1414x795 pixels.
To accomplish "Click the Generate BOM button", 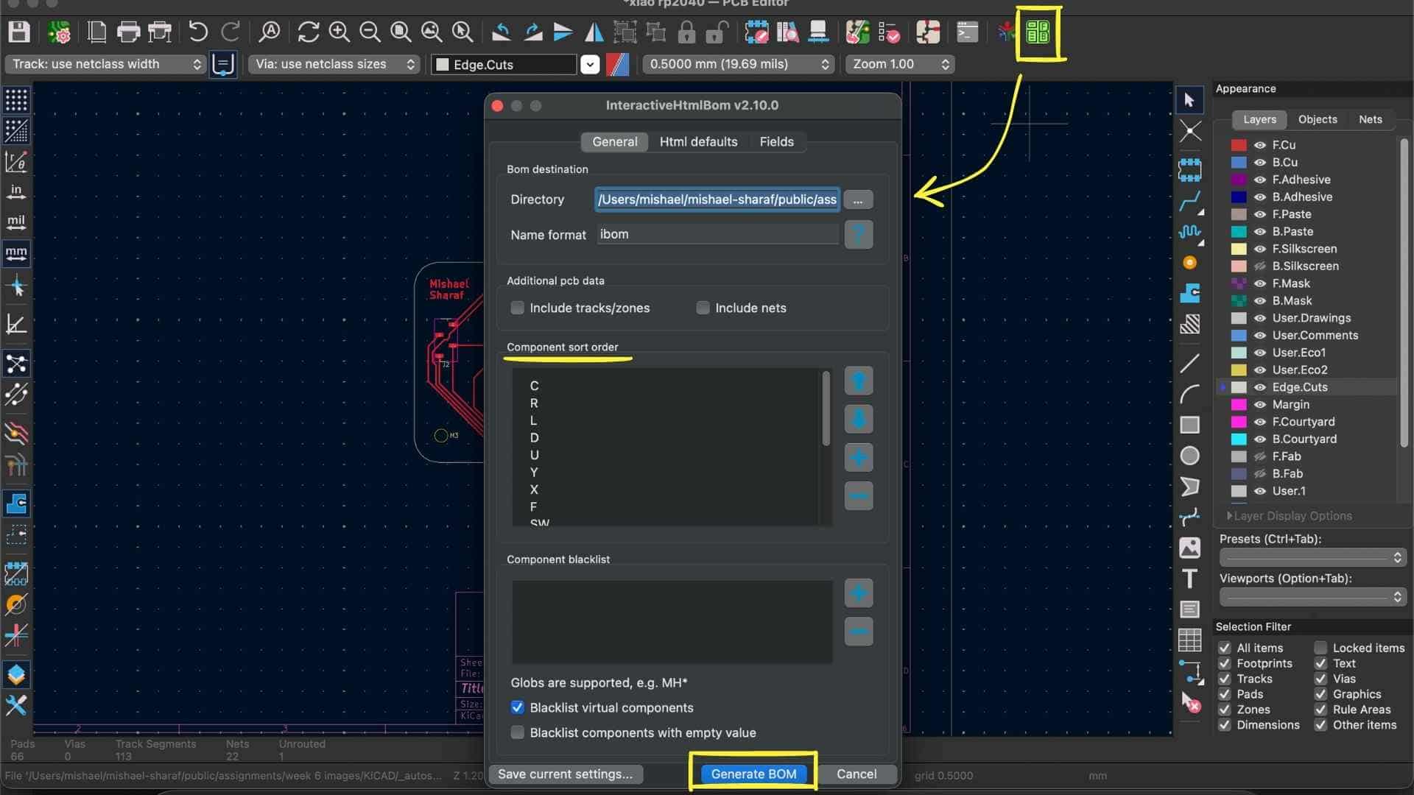I will tap(753, 774).
